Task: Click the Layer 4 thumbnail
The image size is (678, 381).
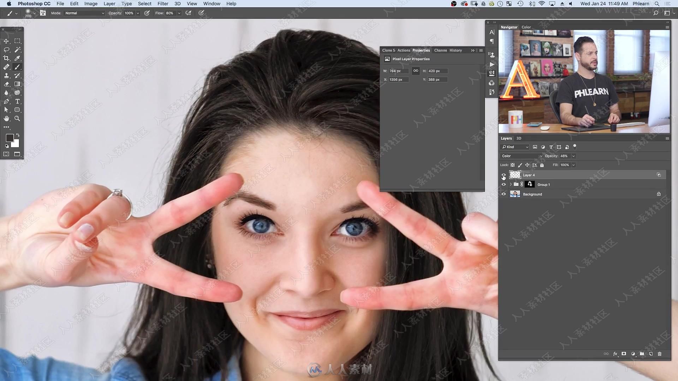Action: click(x=515, y=175)
